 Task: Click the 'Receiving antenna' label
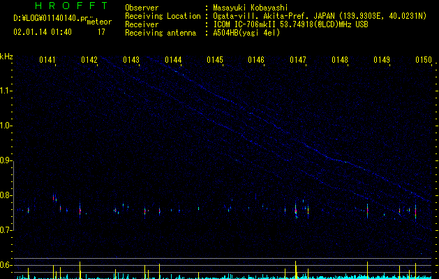coord(161,33)
